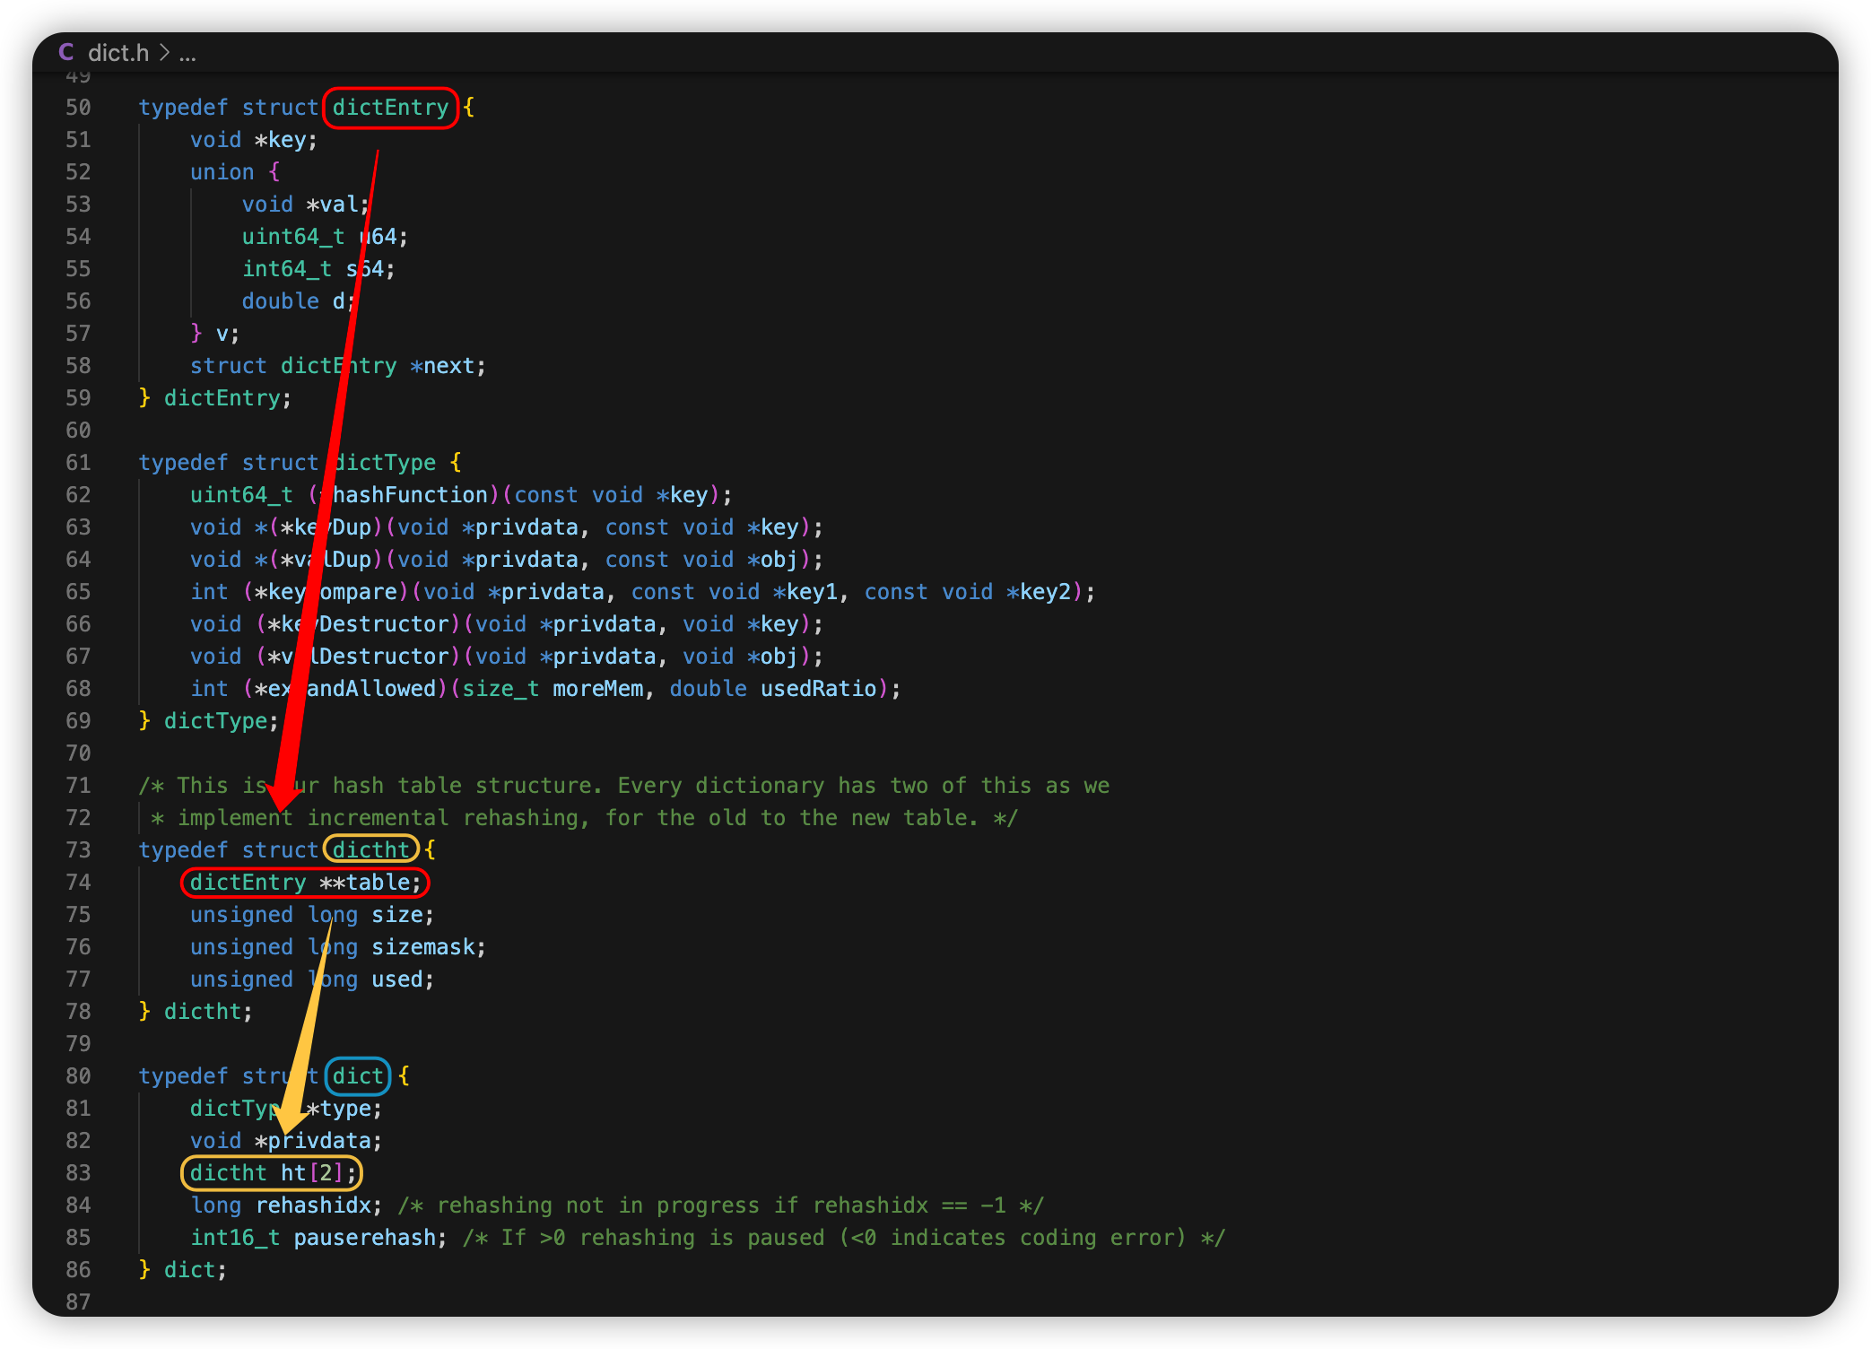The width and height of the screenshot is (1871, 1349).
Task: Click 'usedRatio' parameter on line 68
Action: click(x=818, y=689)
